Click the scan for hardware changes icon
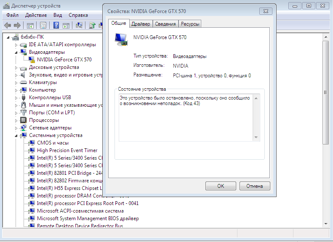Image resolution: width=333 pixels, height=242 pixels. tap(79, 26)
